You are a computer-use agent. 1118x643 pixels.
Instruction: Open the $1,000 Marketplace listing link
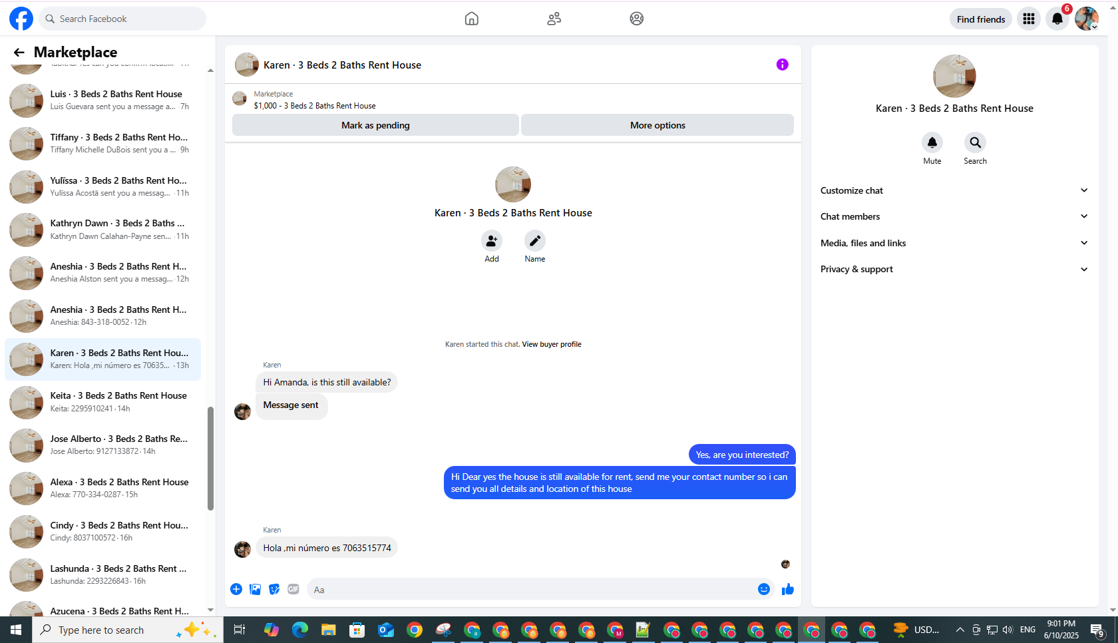[x=314, y=106]
